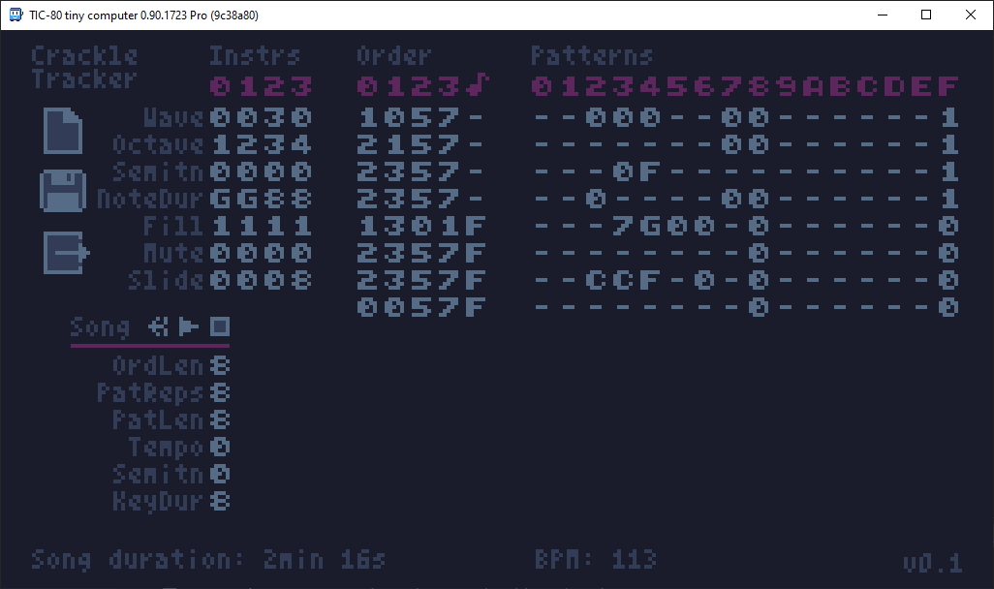This screenshot has height=589, width=994.
Task: Stop song playback
Action: (219, 326)
